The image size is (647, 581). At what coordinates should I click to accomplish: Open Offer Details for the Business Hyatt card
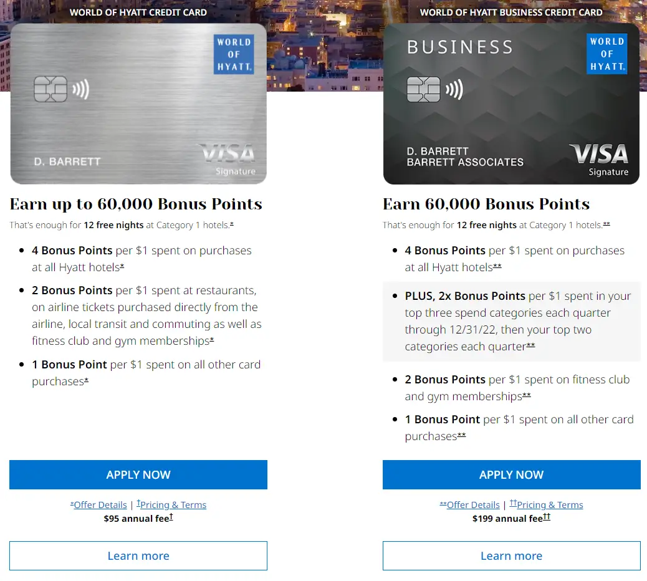(472, 505)
